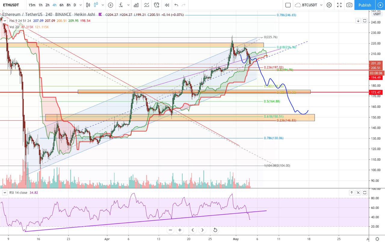Image resolution: width=385 pixels, height=242 pixels.
Task: Select the active 4h interval
Action: [54, 5]
